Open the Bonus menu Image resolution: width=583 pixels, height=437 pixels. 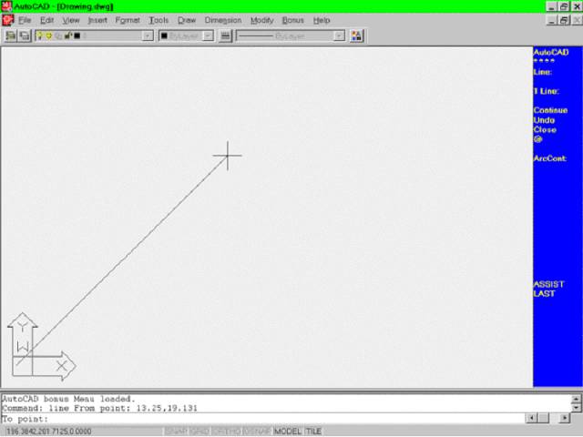point(293,20)
